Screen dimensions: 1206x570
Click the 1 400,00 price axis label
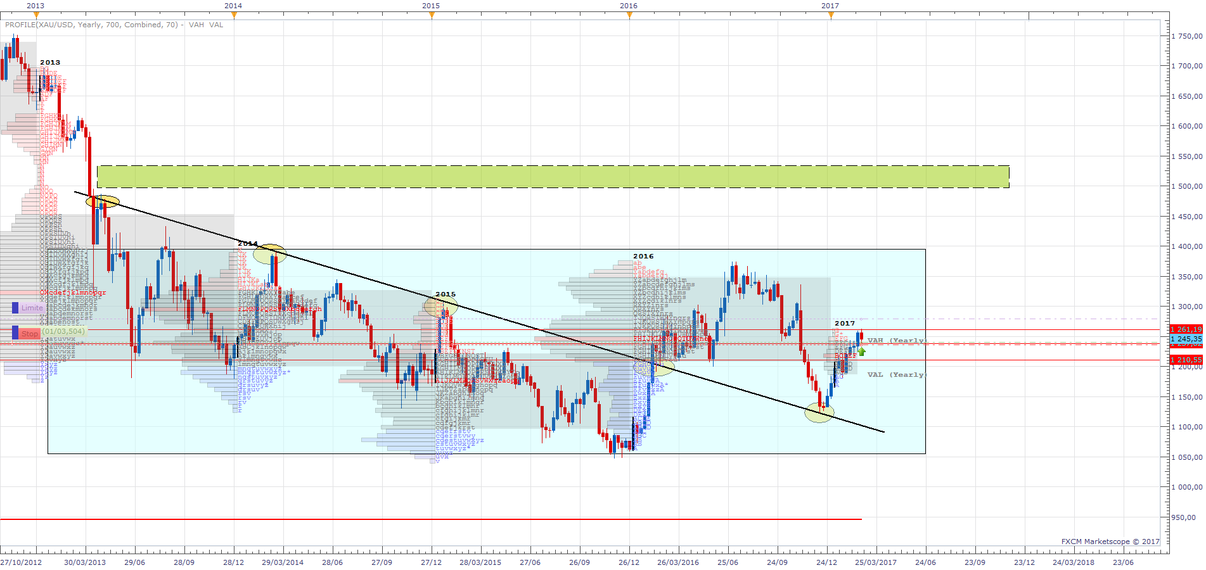click(x=1186, y=246)
